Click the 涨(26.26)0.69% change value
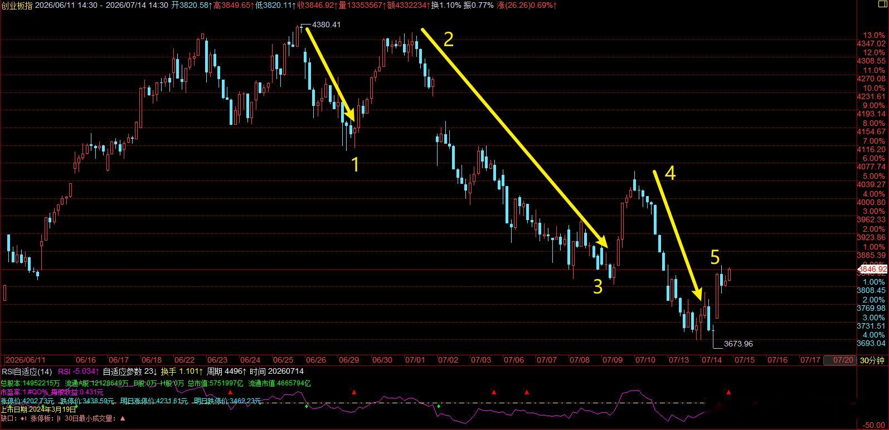Viewport: 889px width, 430px height. tap(526, 5)
